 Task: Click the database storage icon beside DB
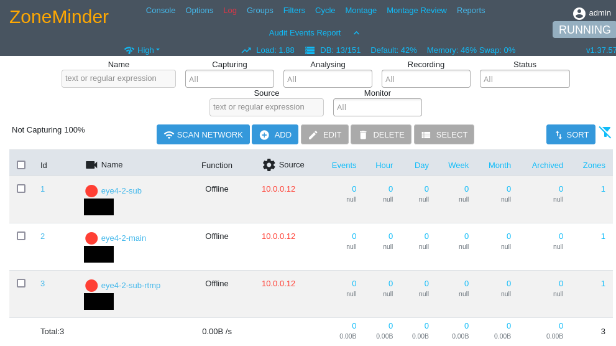pyautogui.click(x=310, y=50)
